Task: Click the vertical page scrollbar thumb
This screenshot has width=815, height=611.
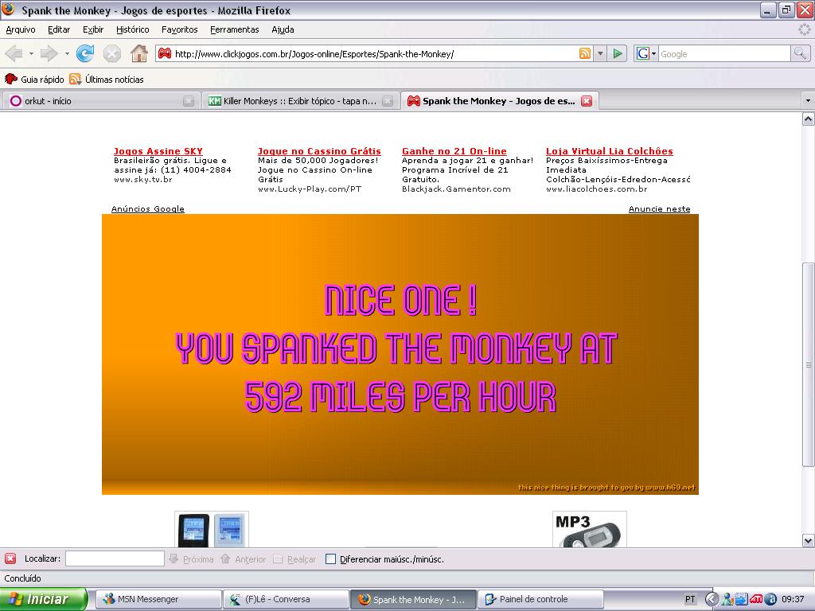Action: tap(808, 363)
